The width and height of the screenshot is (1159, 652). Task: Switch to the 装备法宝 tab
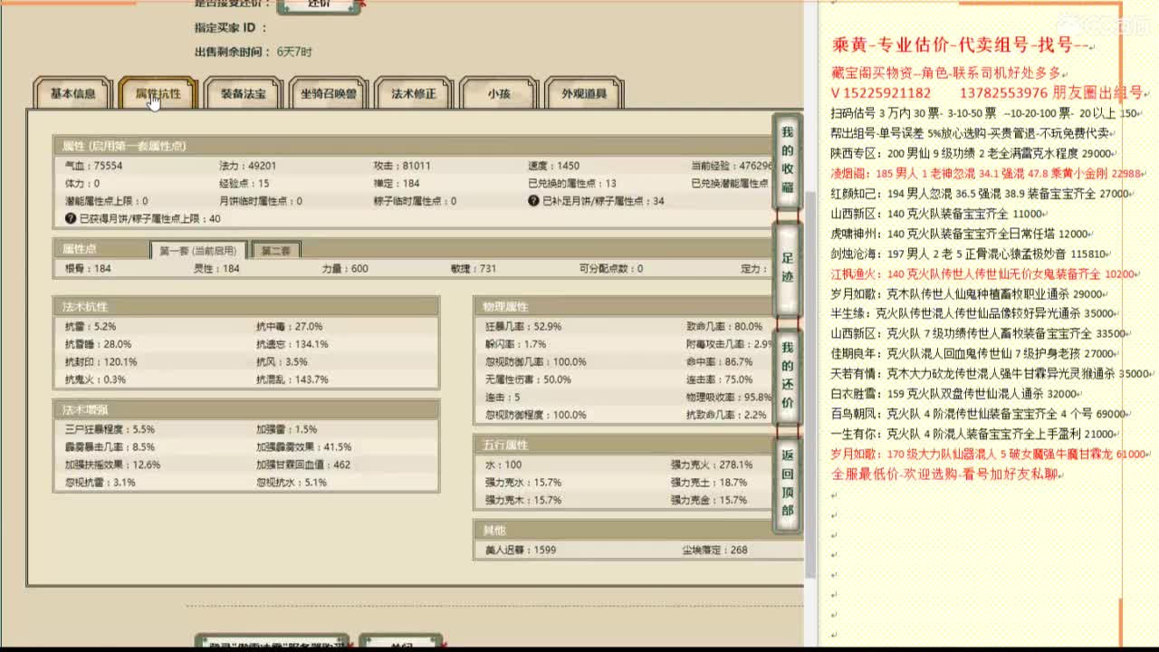click(243, 93)
